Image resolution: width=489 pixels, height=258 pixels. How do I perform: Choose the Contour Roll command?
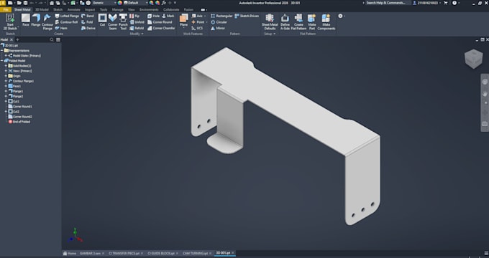tap(66, 22)
